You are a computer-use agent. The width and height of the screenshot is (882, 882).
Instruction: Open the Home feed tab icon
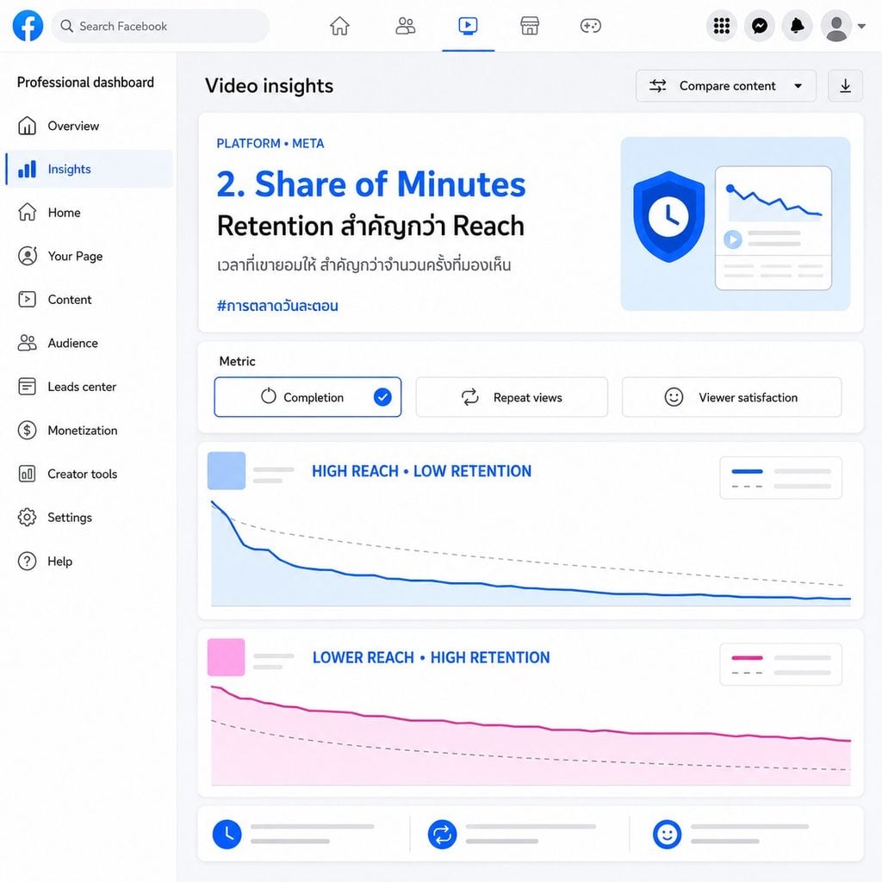tap(339, 26)
